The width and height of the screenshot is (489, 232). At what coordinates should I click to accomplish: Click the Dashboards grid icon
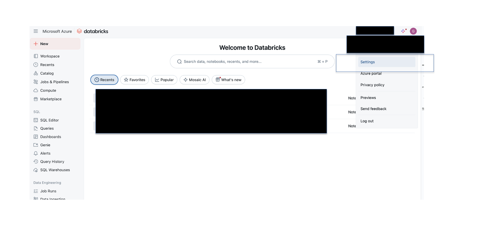(36, 137)
